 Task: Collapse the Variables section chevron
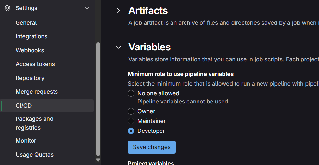coord(118,47)
